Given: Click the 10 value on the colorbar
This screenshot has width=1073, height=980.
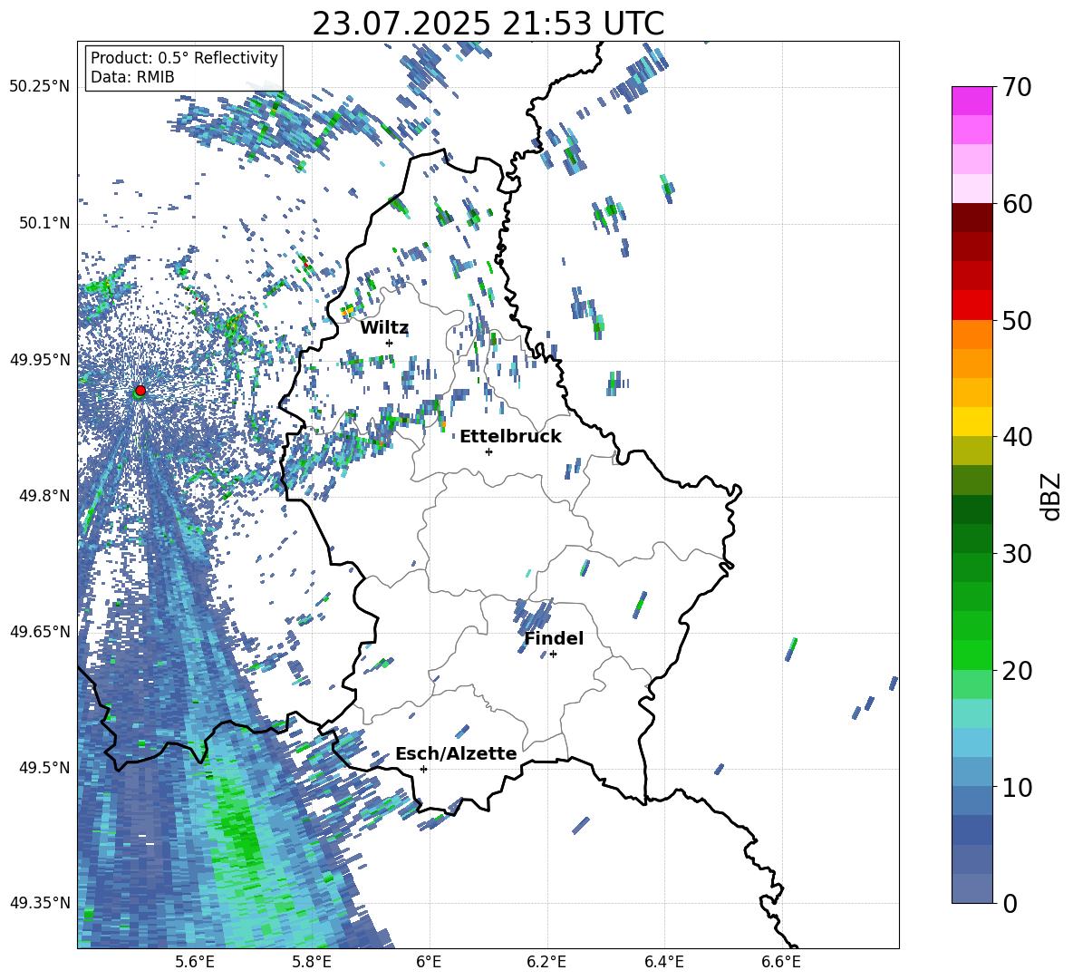Looking at the screenshot, I should (x=1017, y=787).
